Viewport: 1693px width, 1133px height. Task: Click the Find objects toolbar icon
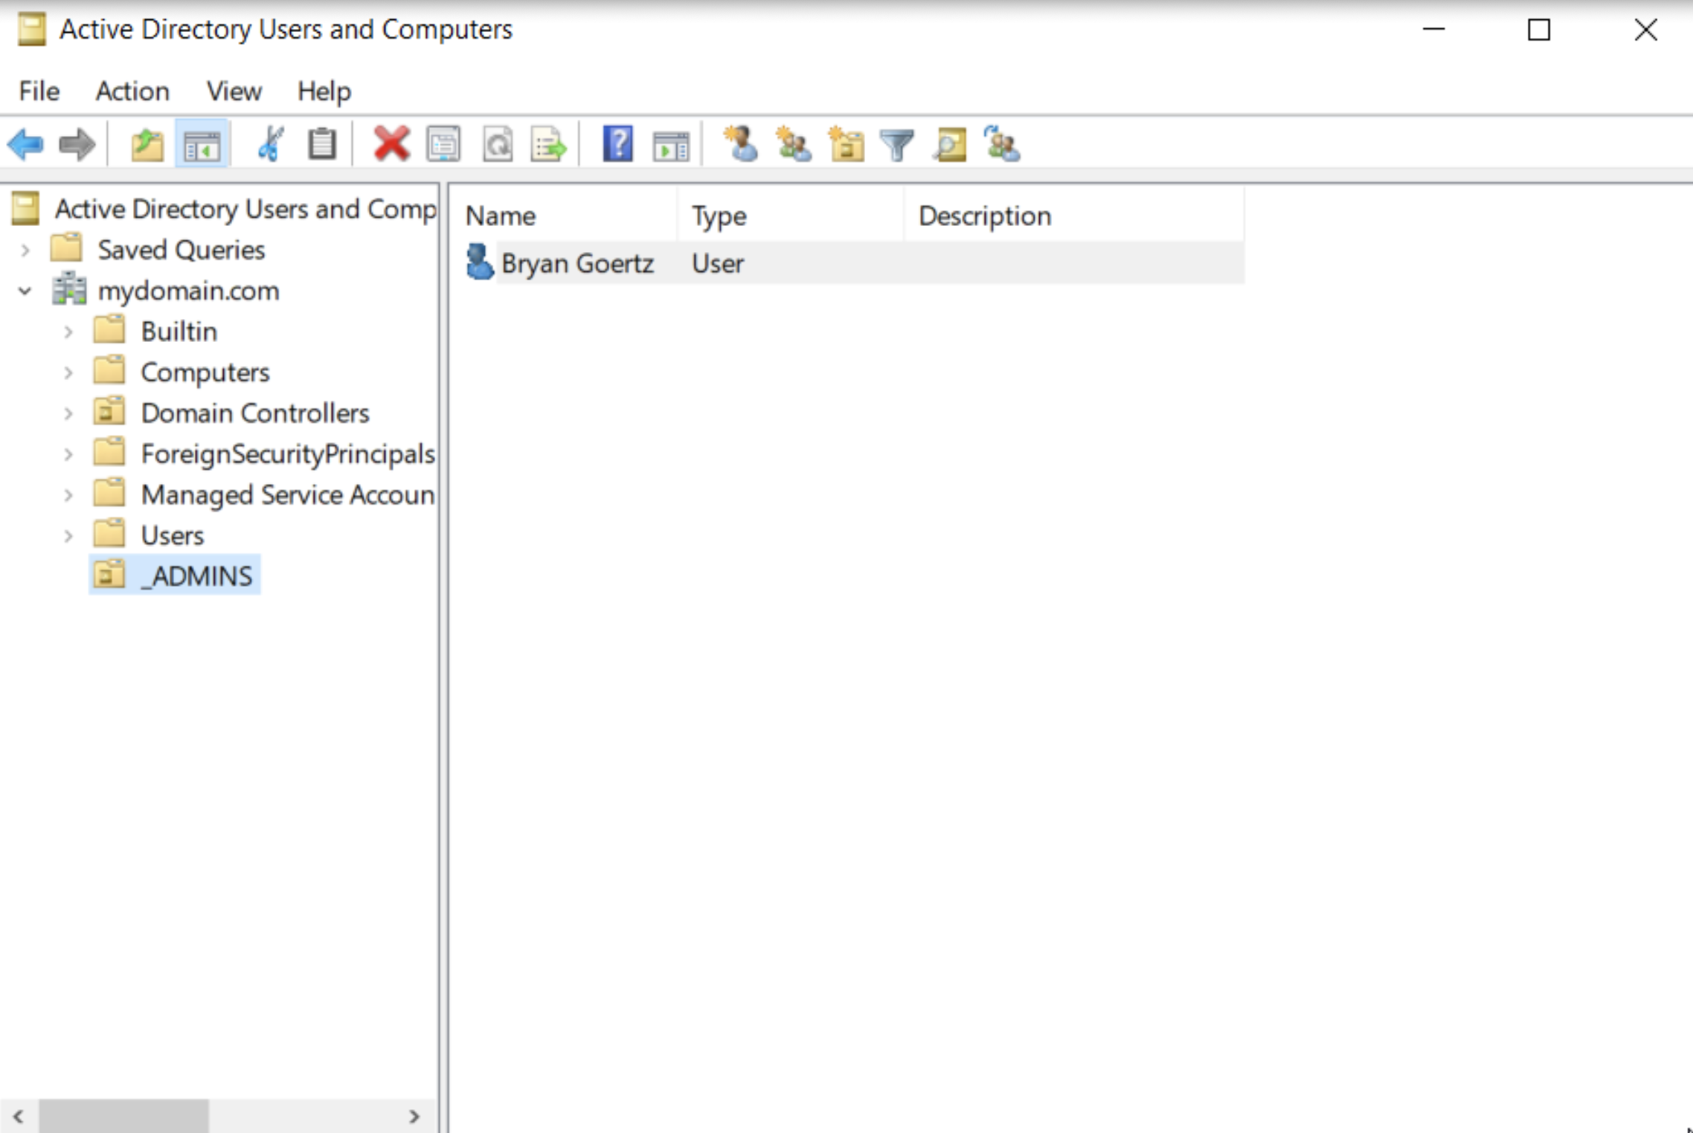(950, 143)
